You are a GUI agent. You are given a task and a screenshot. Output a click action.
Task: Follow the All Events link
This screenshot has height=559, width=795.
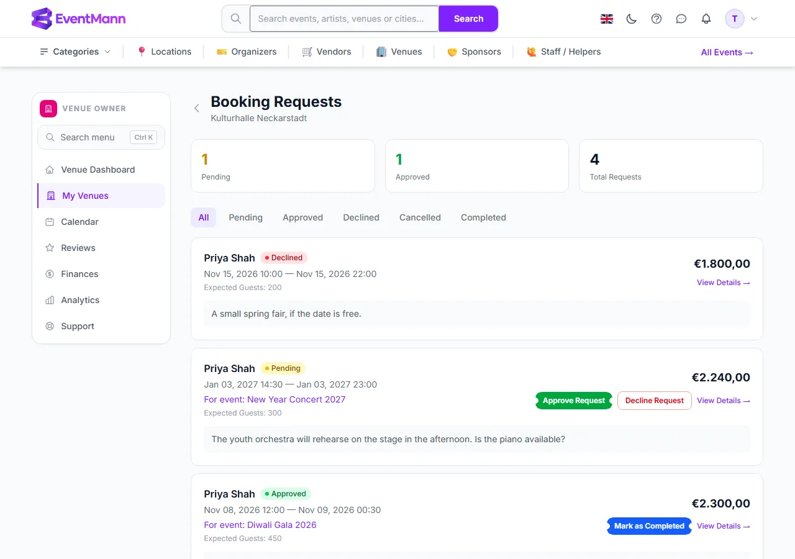727,52
